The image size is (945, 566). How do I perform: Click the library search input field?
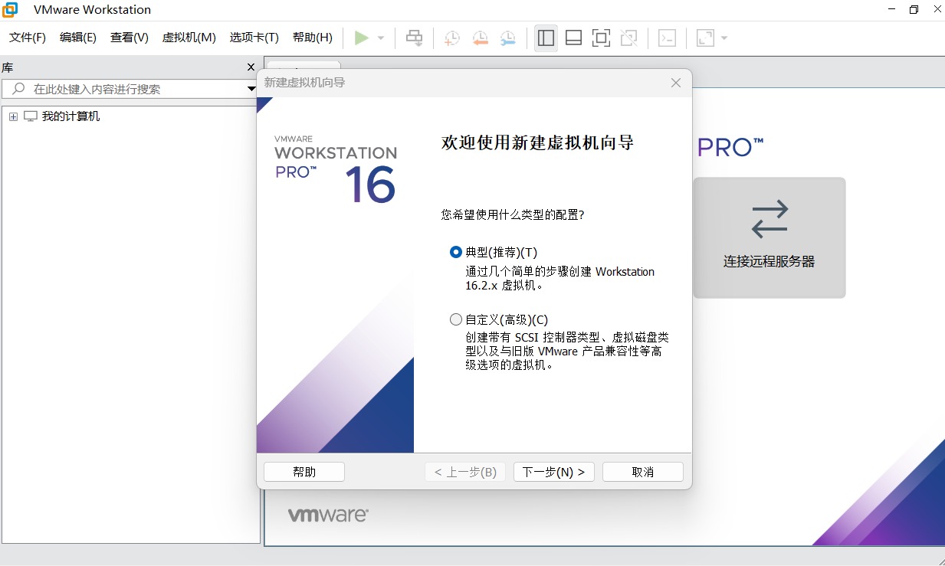click(x=130, y=89)
